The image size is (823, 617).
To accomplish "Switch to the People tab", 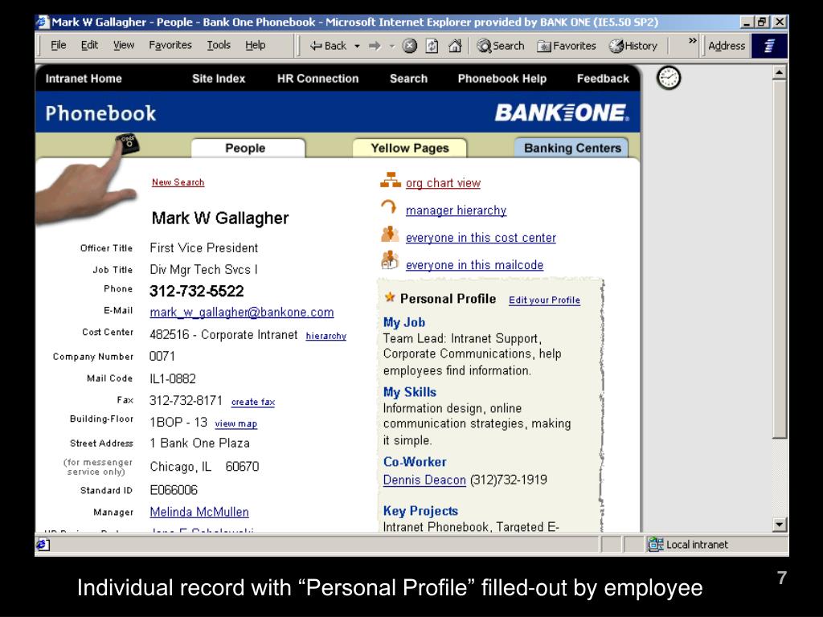I will (248, 148).
